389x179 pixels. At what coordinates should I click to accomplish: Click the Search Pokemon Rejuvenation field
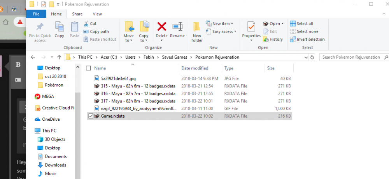[354, 57]
